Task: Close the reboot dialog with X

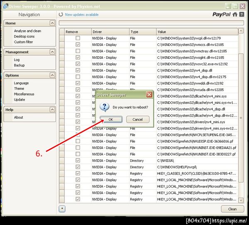Action: pyautogui.click(x=149, y=95)
